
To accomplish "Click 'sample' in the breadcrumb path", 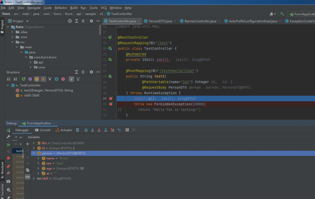I will pyautogui.click(x=90, y=14).
